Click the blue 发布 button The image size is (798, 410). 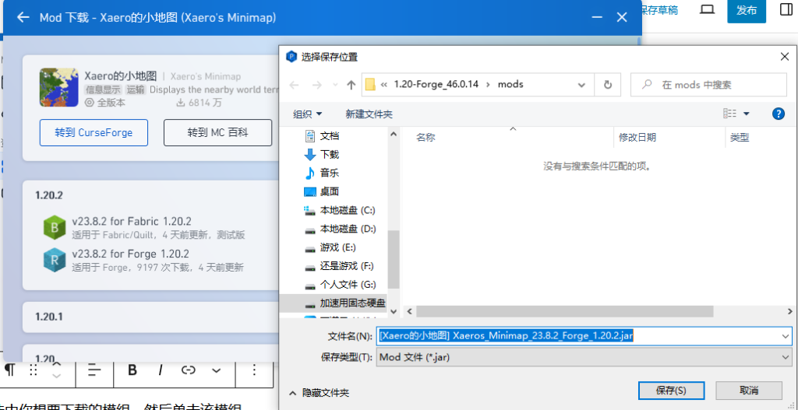747,11
